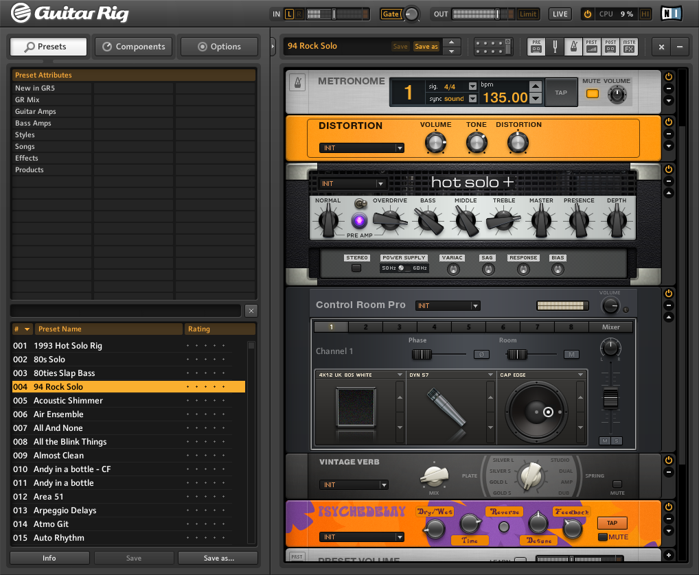Click Save as... at bottom of browser
This screenshot has height=575, width=699.
[218, 558]
